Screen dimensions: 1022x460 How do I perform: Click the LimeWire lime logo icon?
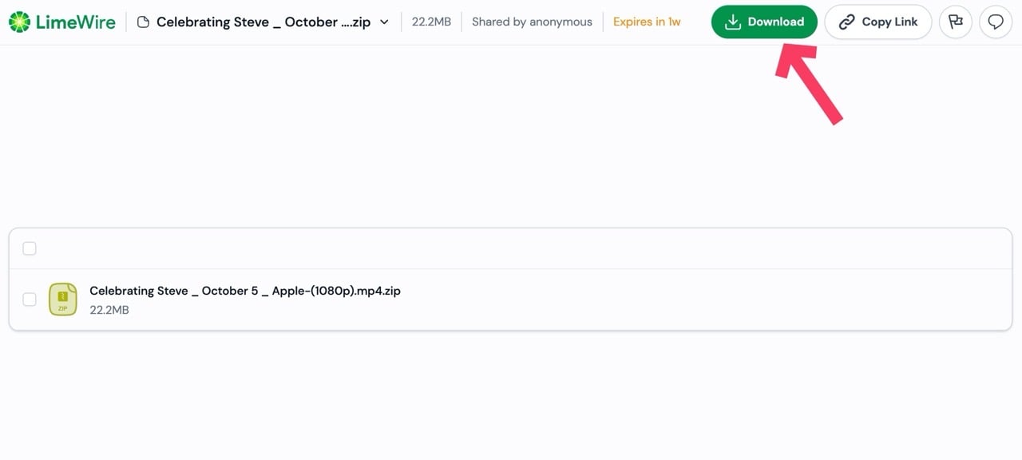[x=20, y=22]
